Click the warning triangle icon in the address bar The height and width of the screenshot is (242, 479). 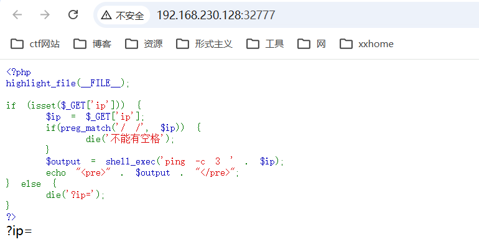106,15
